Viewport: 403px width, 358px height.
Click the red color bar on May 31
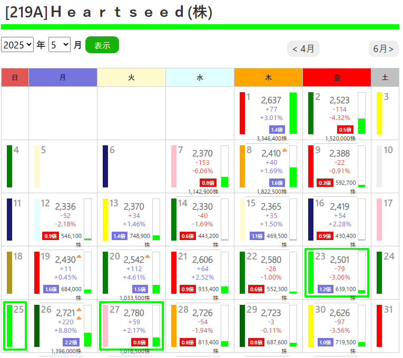[x=379, y=326]
